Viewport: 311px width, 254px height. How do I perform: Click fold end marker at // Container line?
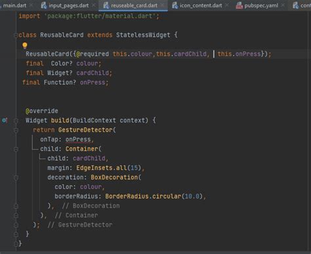[x=16, y=215]
